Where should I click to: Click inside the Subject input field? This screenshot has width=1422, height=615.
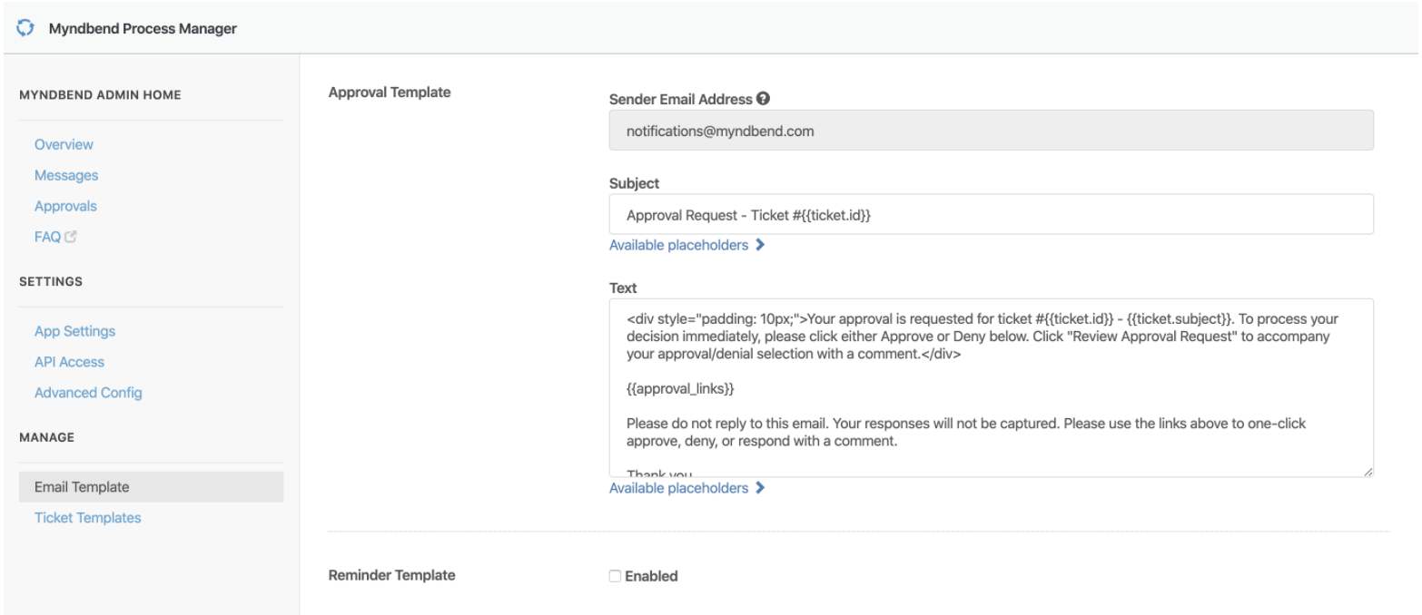coord(908,213)
